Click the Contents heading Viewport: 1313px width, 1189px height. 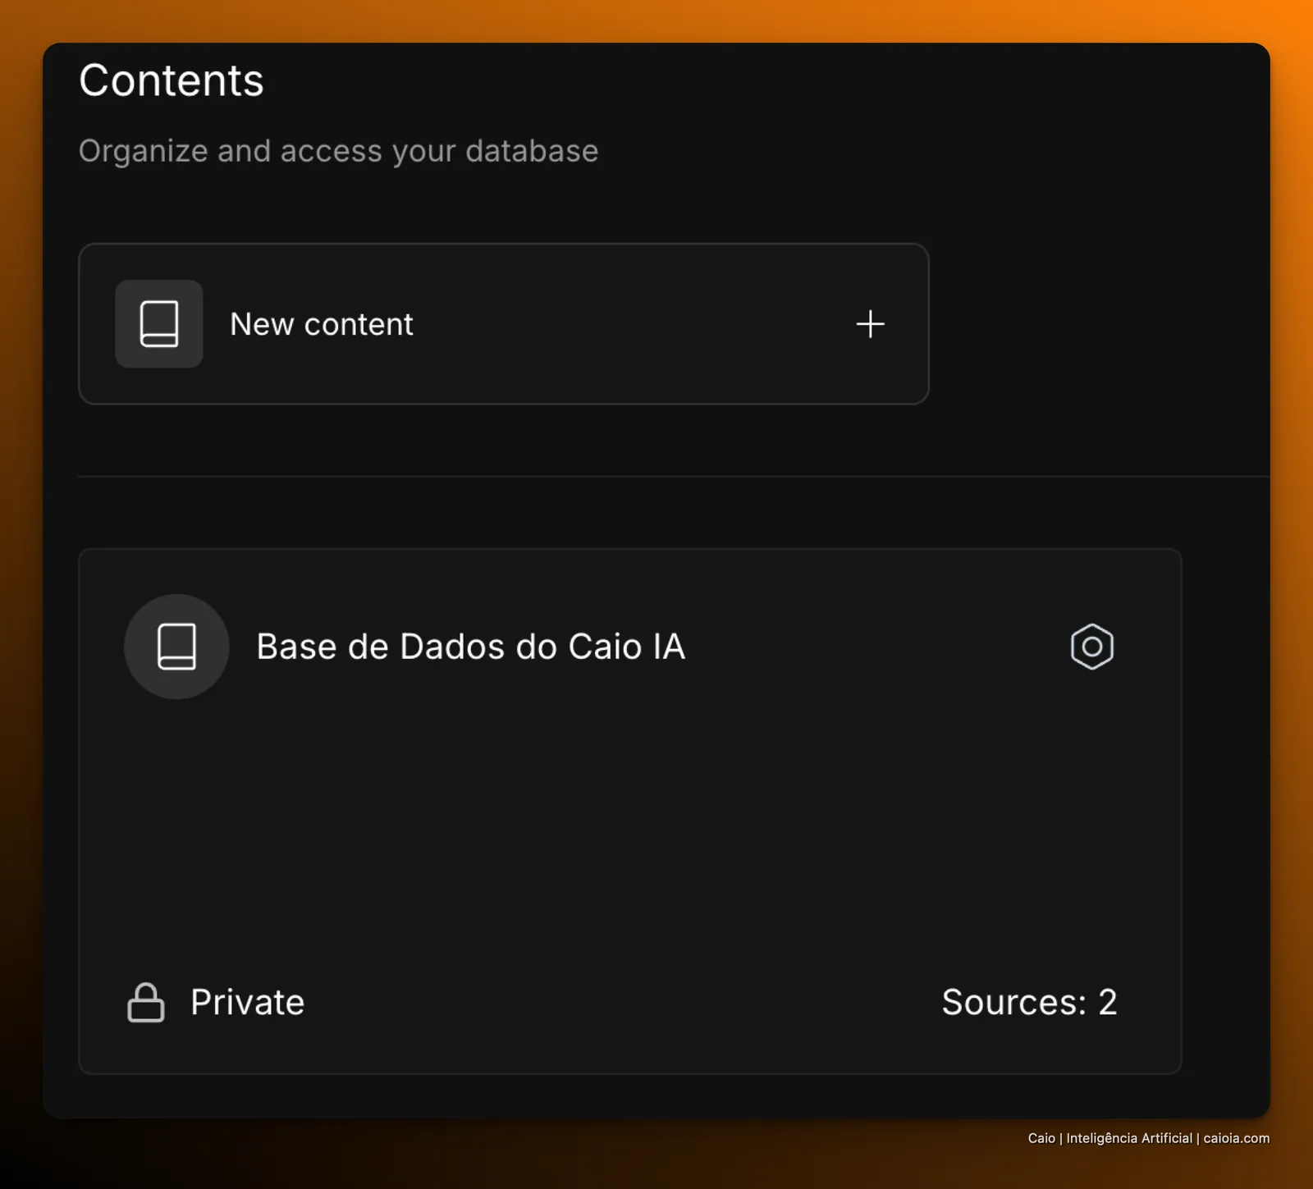pos(172,80)
